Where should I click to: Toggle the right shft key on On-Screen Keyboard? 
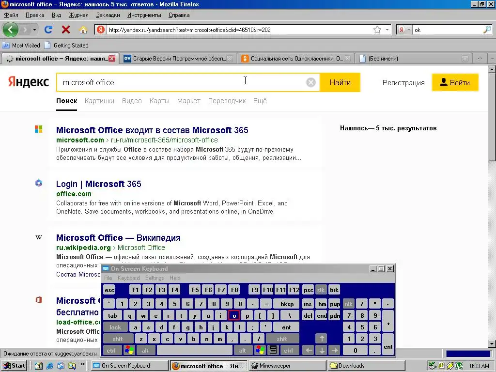(x=282, y=339)
